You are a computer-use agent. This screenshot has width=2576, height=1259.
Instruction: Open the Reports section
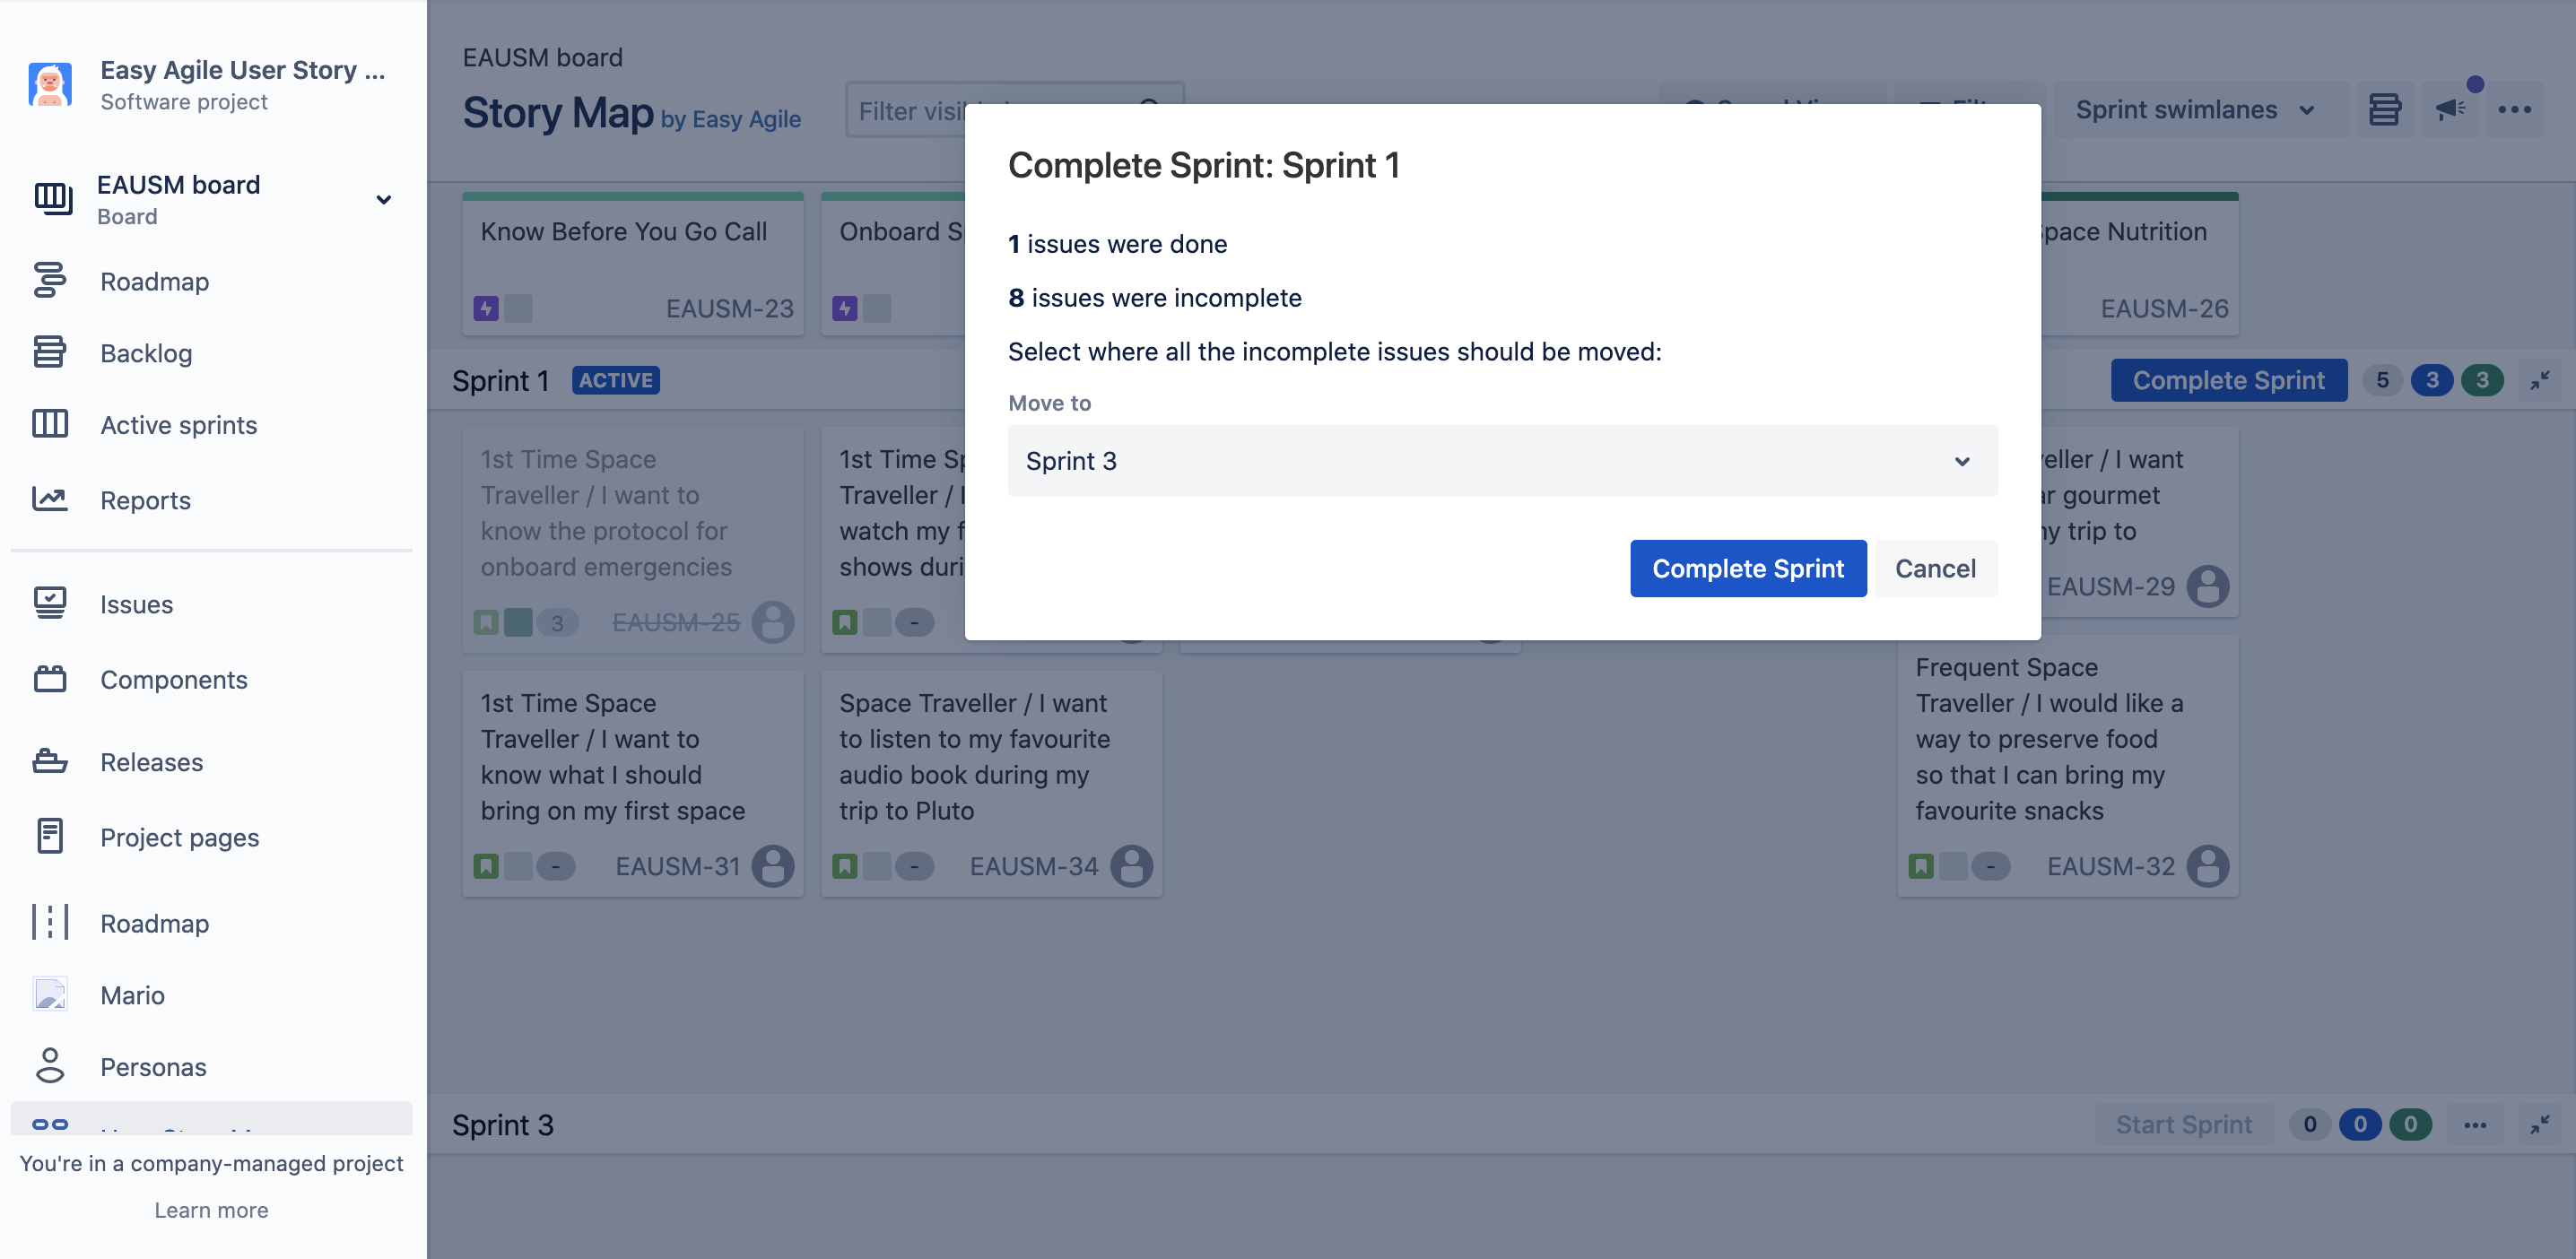[x=145, y=500]
